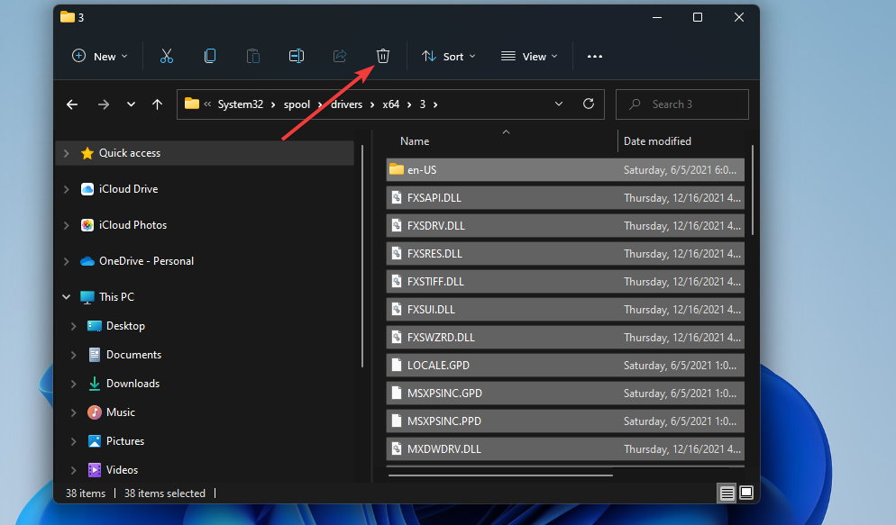
Task: Click the Rename icon in toolbar
Action: pos(297,56)
